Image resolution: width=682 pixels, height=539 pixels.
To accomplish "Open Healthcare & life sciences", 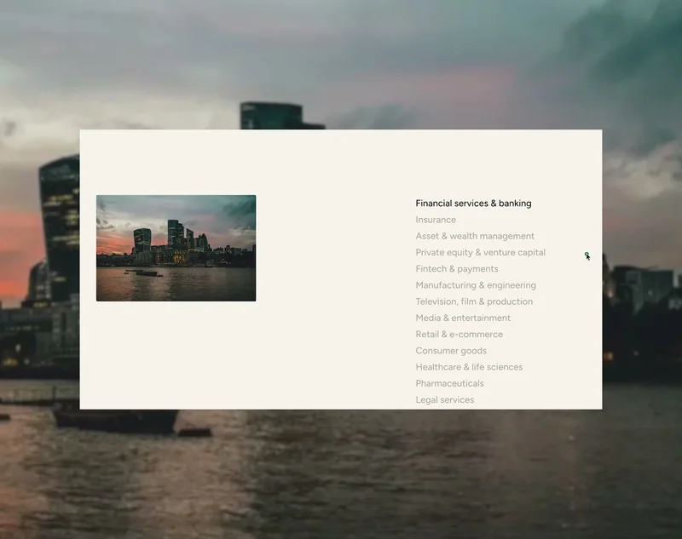I will [x=469, y=367].
